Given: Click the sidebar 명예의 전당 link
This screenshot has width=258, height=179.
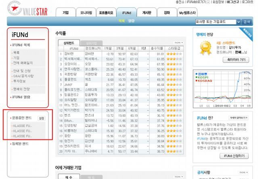Looking at the screenshot, I should [x=21, y=89].
